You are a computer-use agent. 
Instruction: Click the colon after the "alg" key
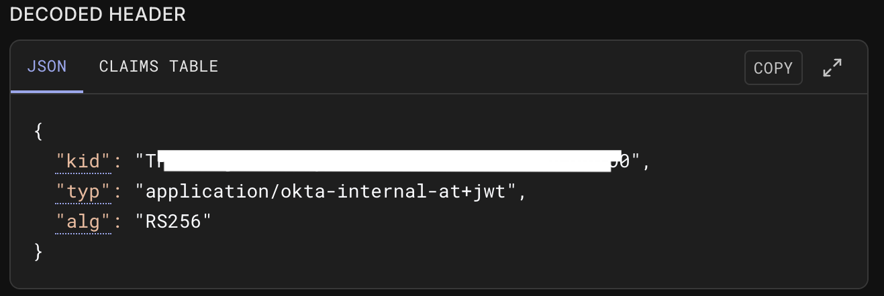[x=117, y=222]
